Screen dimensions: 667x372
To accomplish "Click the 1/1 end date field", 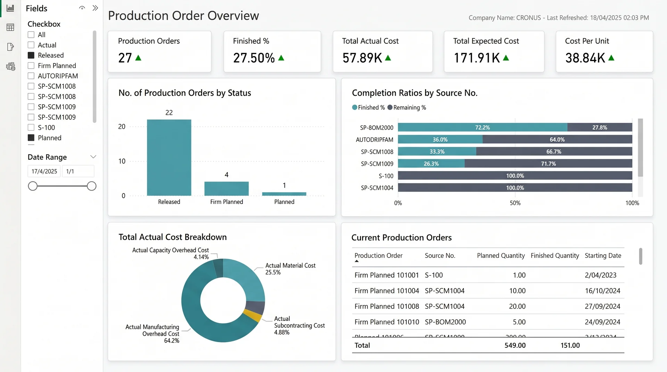I will click(78, 171).
